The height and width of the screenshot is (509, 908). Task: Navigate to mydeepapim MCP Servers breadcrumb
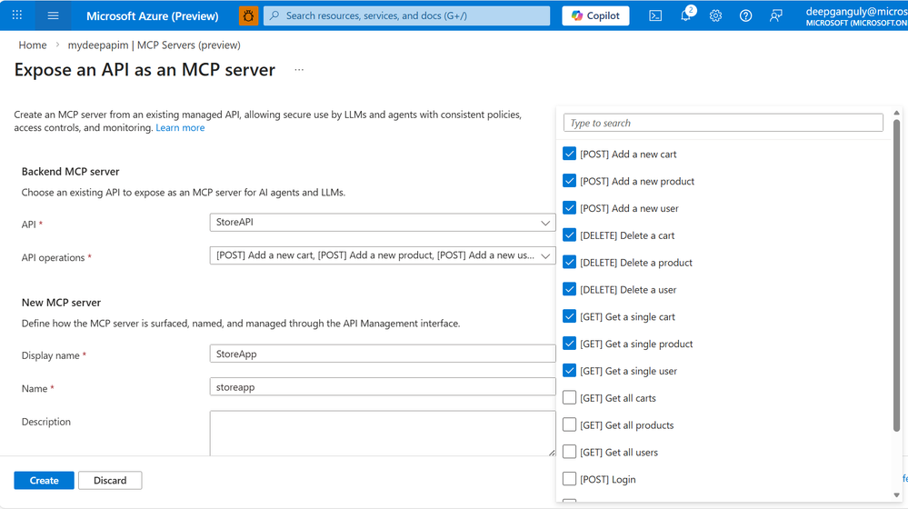pyautogui.click(x=154, y=45)
